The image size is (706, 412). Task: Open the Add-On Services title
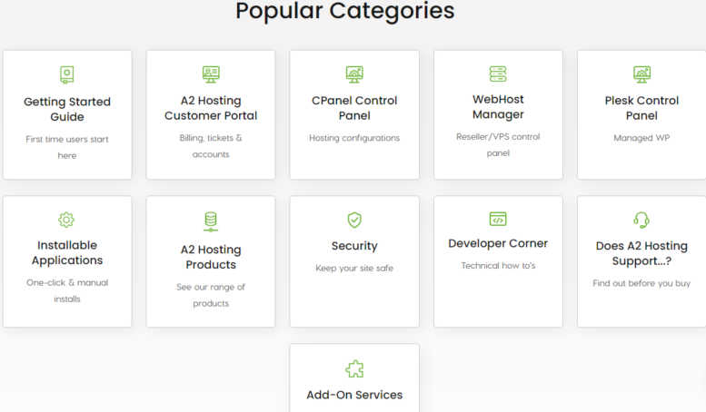coord(354,395)
